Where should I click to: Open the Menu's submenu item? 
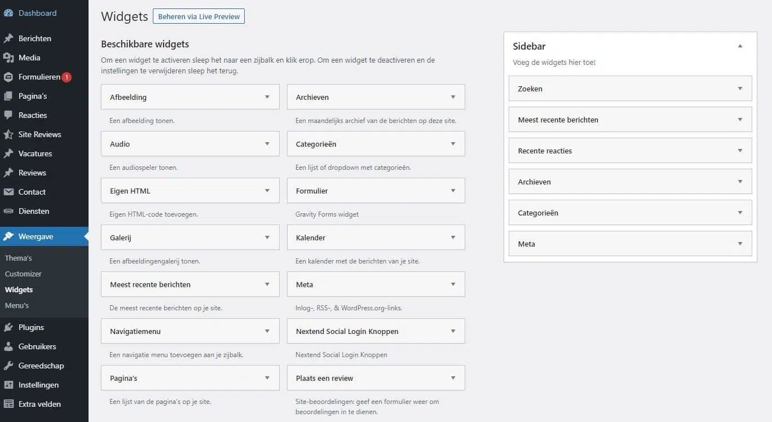click(17, 305)
